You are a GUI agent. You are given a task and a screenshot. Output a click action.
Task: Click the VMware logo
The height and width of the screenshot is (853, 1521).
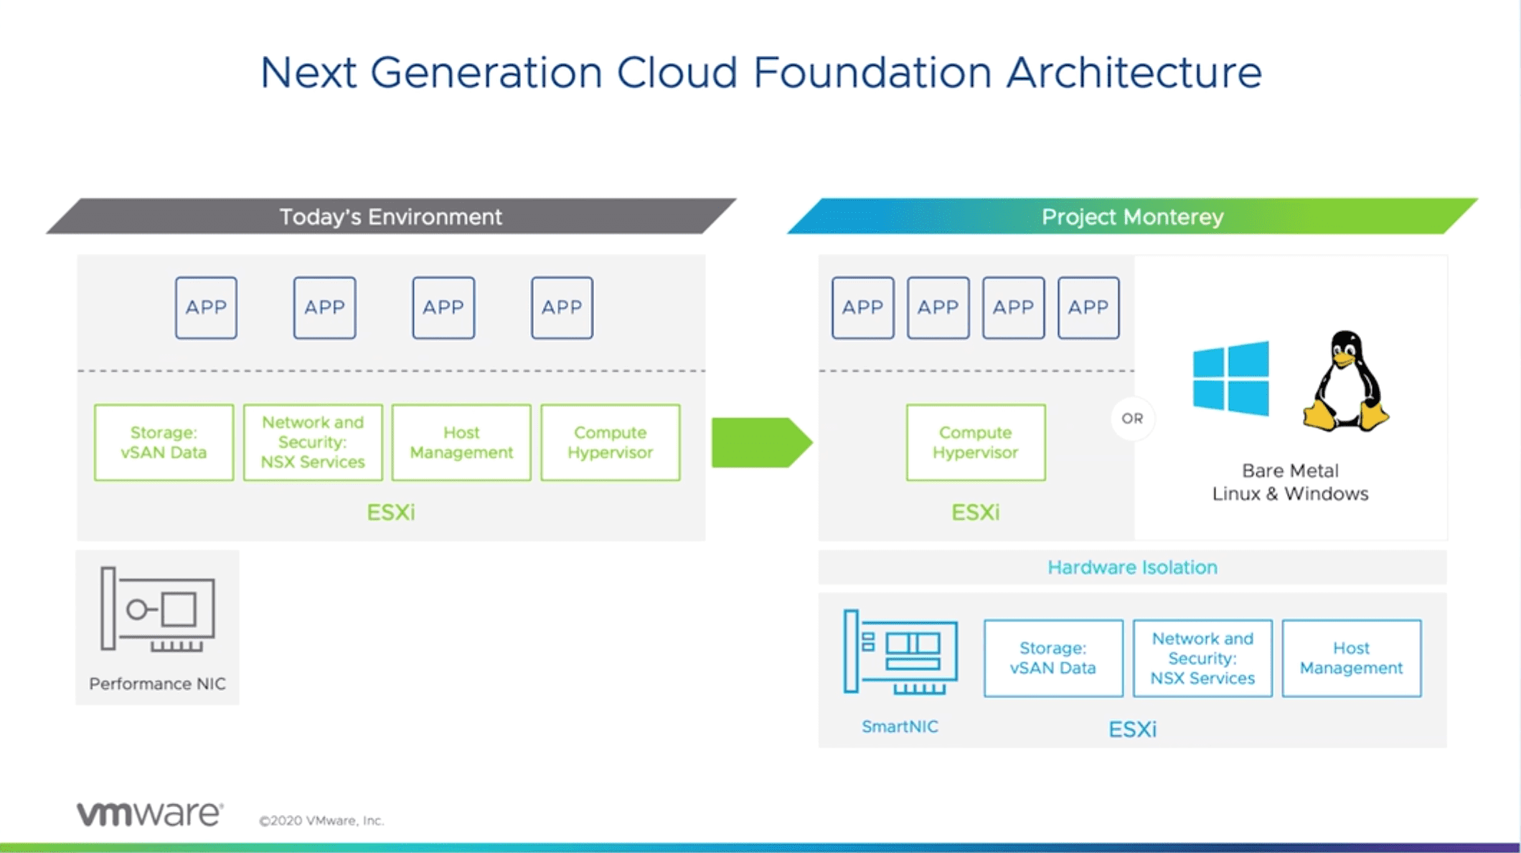150,814
